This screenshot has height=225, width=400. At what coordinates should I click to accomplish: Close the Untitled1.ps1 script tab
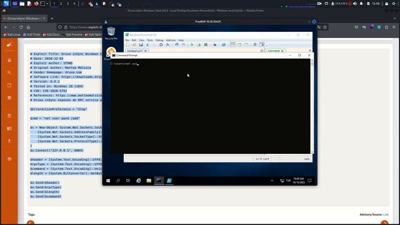(146, 51)
